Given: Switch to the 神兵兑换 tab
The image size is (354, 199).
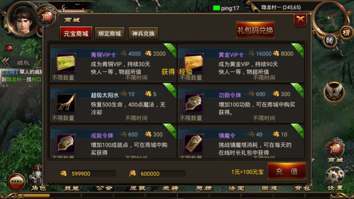Looking at the screenshot, I should pos(143,34).
